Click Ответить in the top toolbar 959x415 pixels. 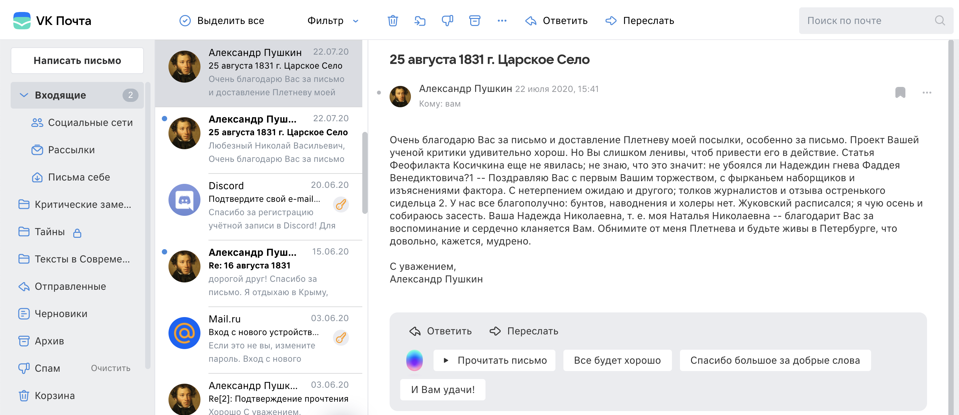click(x=556, y=21)
